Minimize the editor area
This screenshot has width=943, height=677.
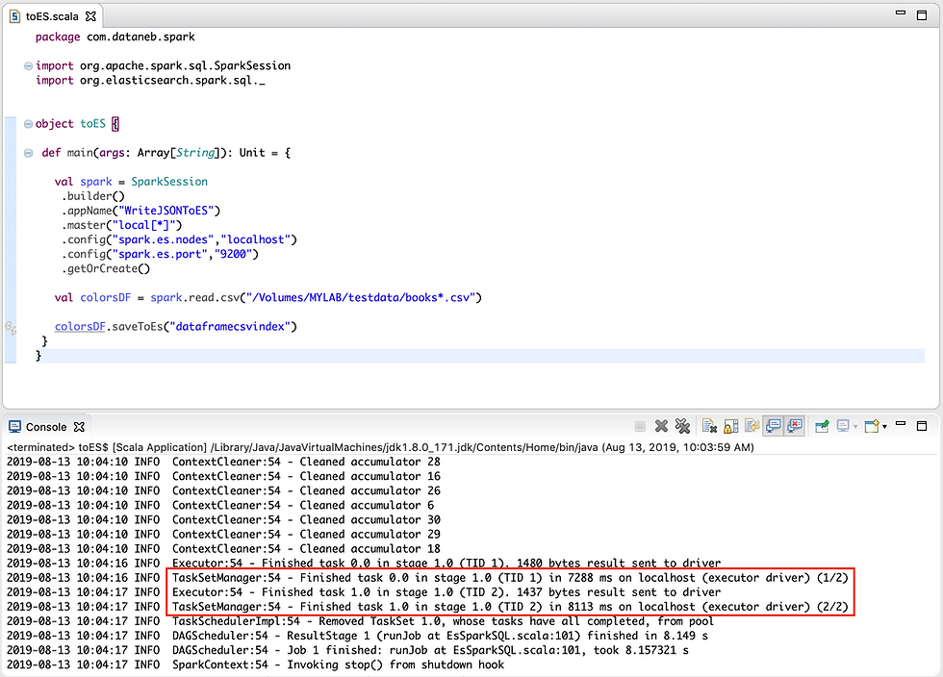(901, 13)
